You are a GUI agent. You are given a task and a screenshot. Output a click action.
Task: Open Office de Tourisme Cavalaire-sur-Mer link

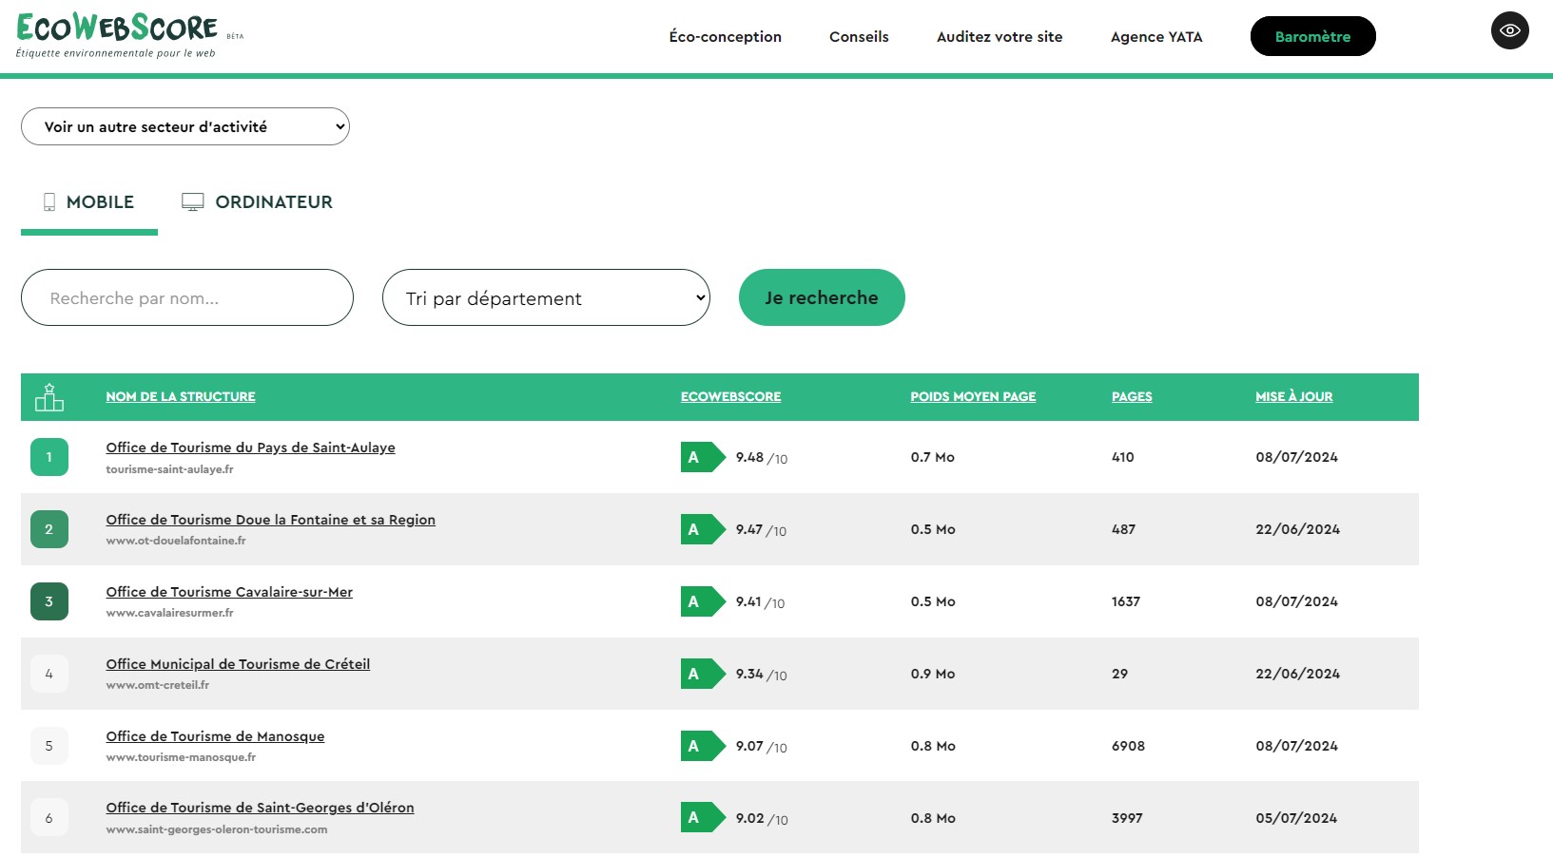(229, 592)
